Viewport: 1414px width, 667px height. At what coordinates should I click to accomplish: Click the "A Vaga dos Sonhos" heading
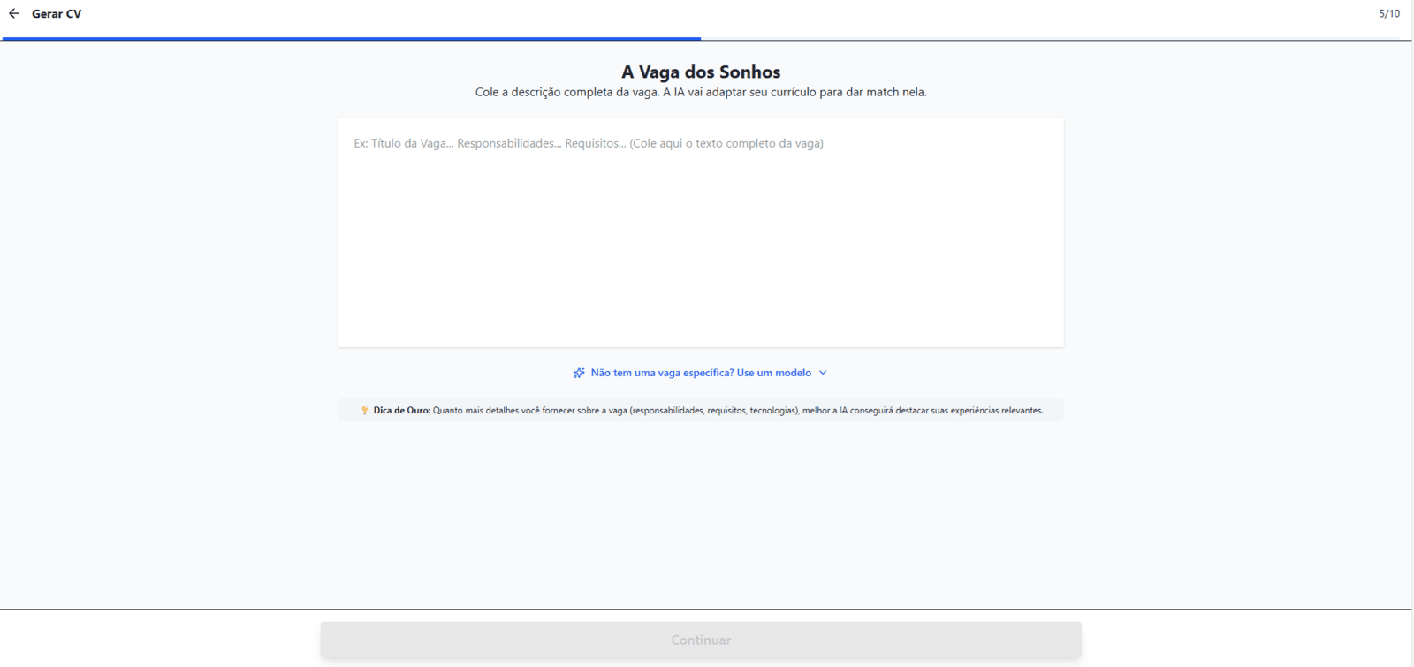click(701, 72)
